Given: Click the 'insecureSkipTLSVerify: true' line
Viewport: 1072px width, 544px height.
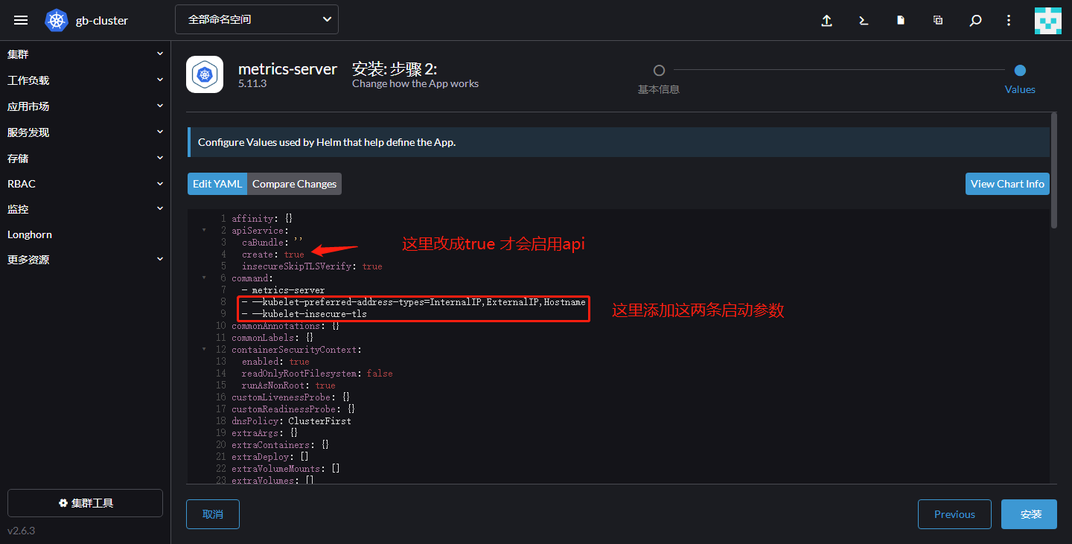Looking at the screenshot, I should coord(312,266).
